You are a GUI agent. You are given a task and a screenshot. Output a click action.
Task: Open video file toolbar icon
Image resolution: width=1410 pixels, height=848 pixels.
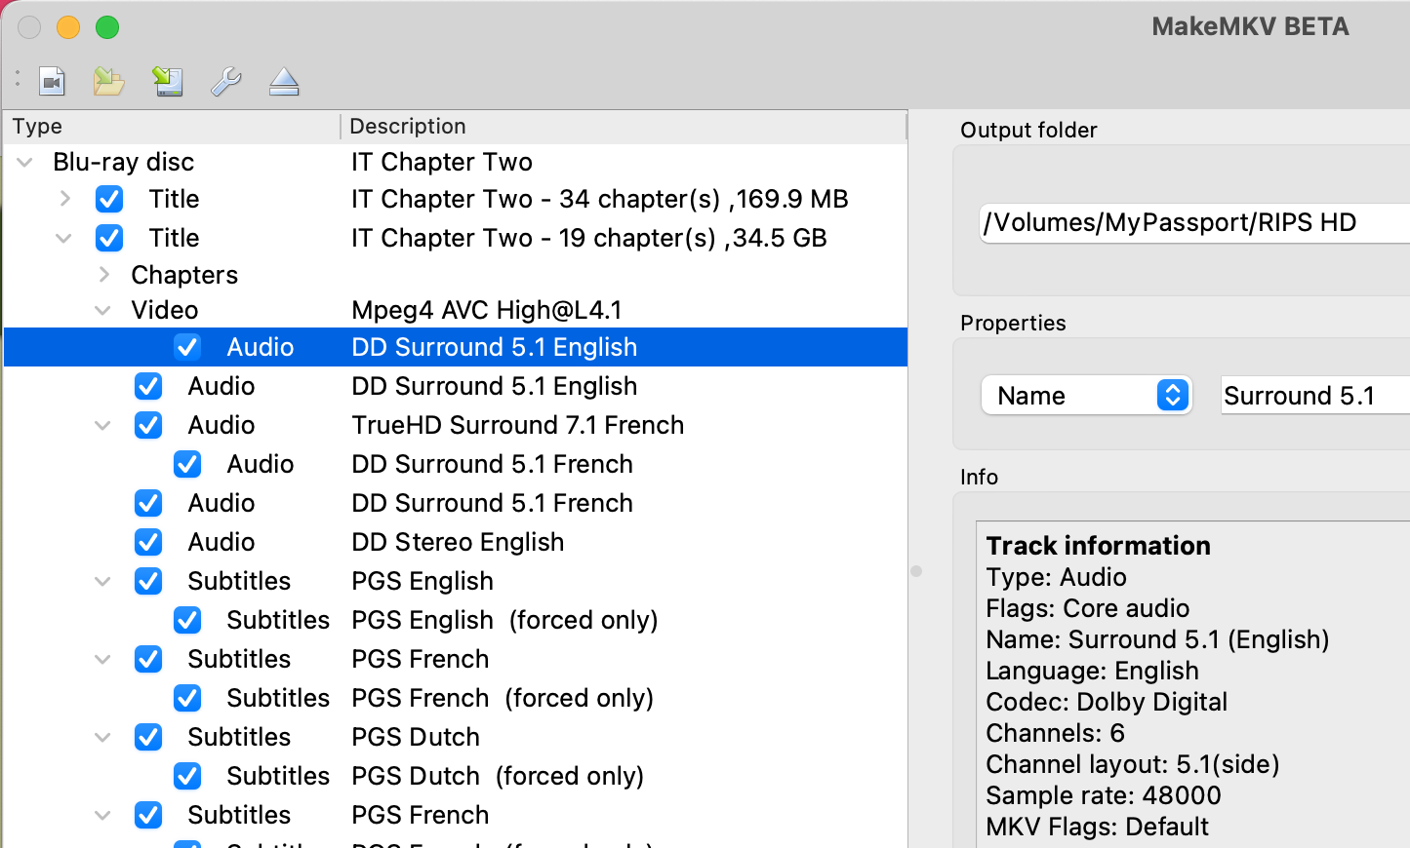pyautogui.click(x=52, y=81)
